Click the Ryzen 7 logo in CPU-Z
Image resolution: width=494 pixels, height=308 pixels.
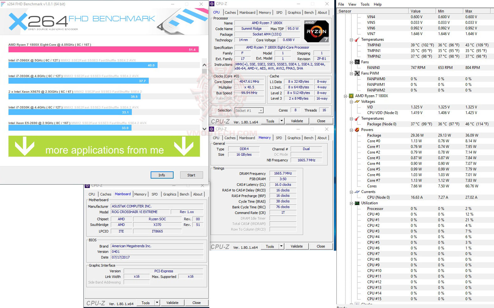[x=316, y=31]
